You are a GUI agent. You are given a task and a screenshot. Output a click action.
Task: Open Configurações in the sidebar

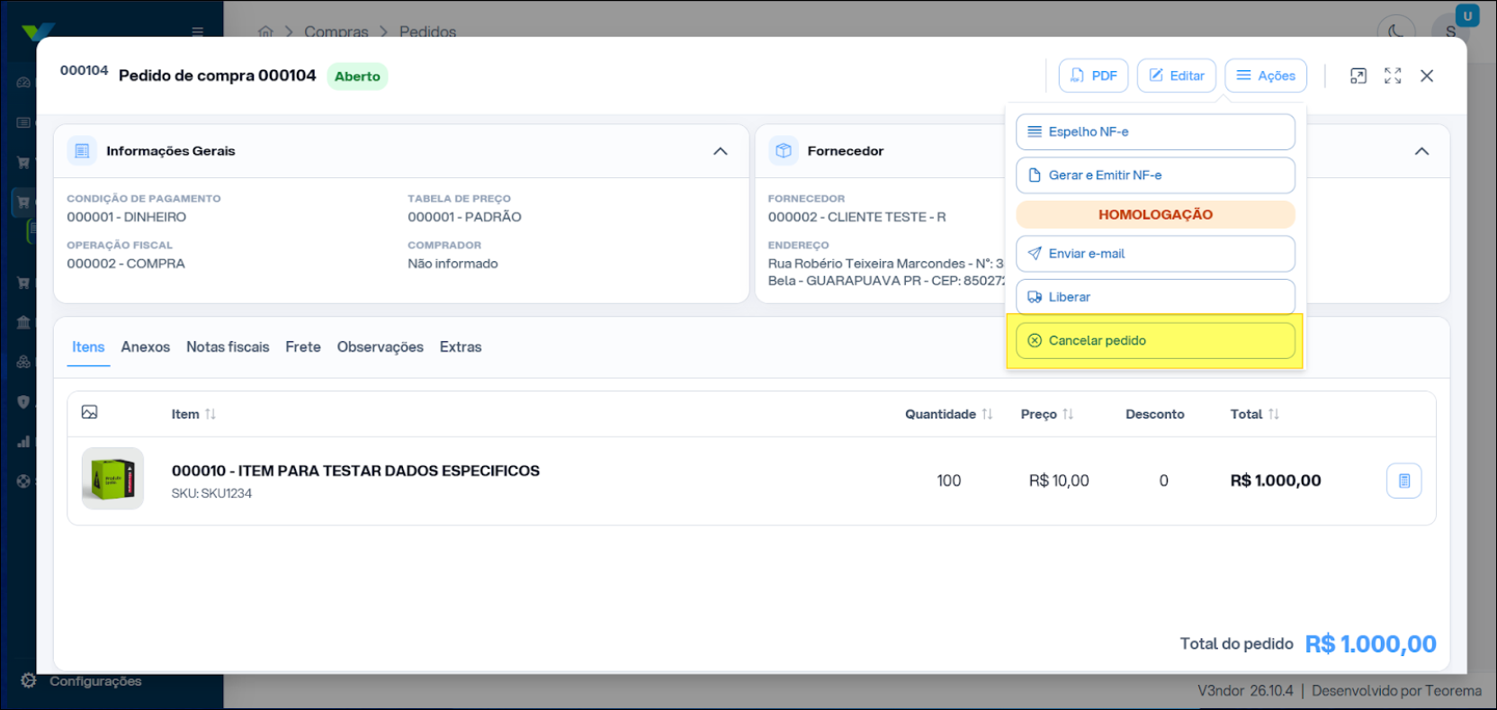81,681
